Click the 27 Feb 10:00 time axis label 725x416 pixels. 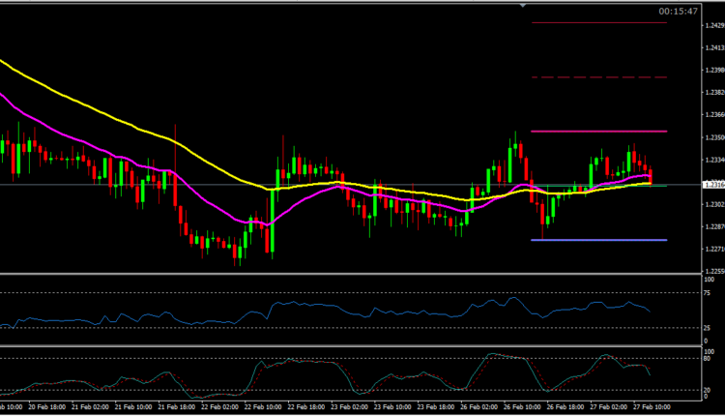pos(654,408)
